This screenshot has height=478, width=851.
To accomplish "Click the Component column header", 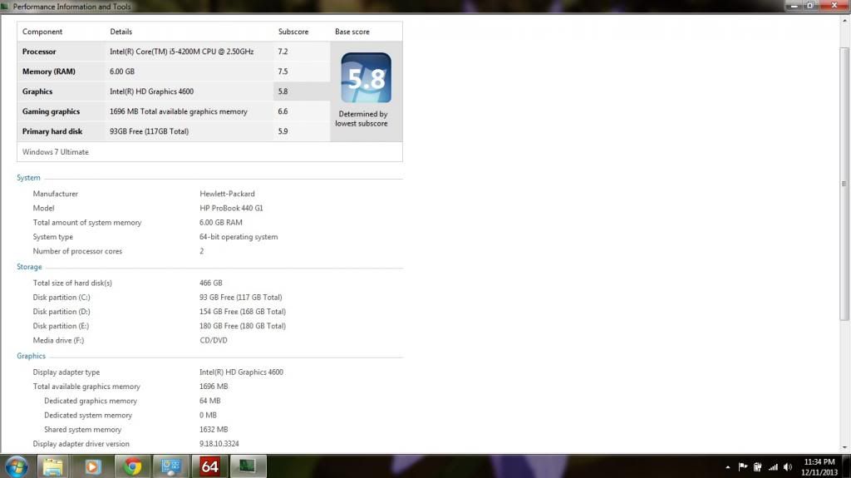I will click(42, 32).
